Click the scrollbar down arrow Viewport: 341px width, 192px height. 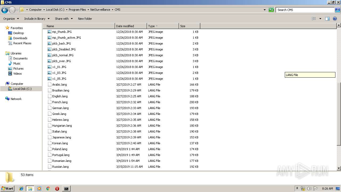point(339,168)
